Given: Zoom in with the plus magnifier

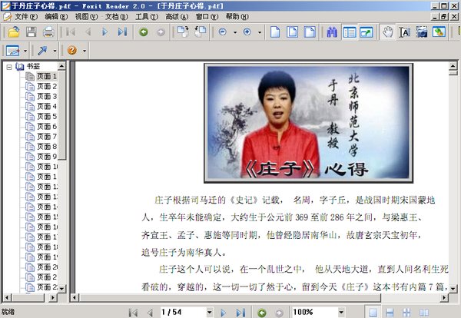Looking at the screenshot, I should pyautogui.click(x=247, y=31).
